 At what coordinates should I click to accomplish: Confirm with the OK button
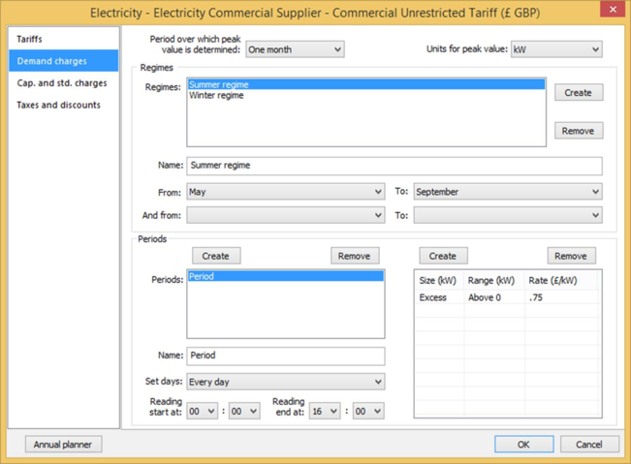point(523,445)
